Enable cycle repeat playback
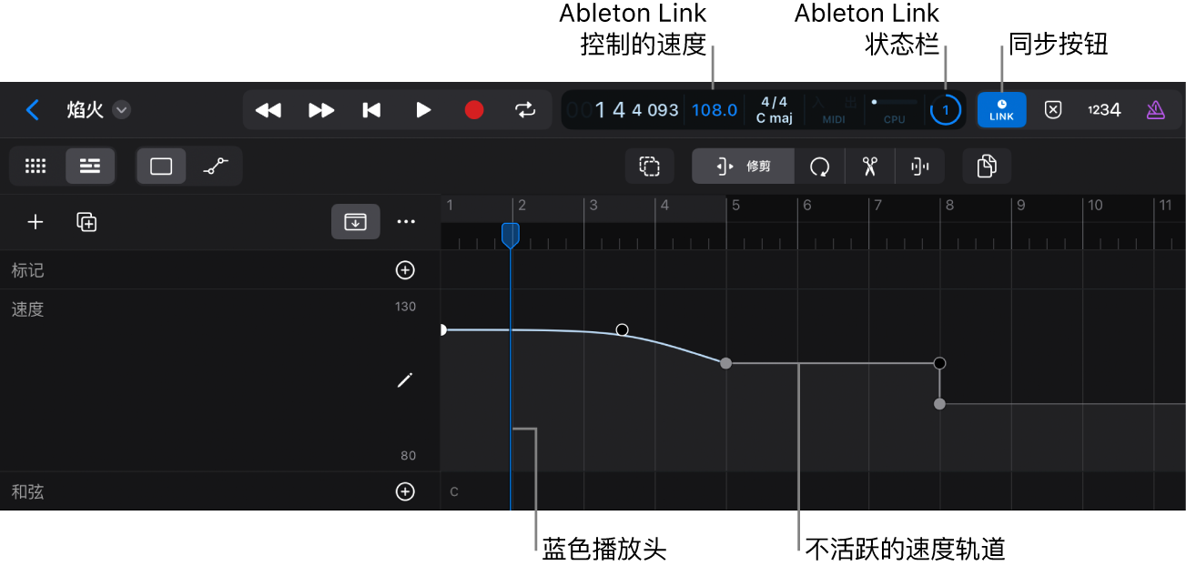This screenshot has width=1186, height=566. [525, 109]
